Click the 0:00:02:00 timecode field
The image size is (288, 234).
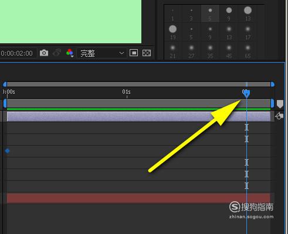[17, 53]
